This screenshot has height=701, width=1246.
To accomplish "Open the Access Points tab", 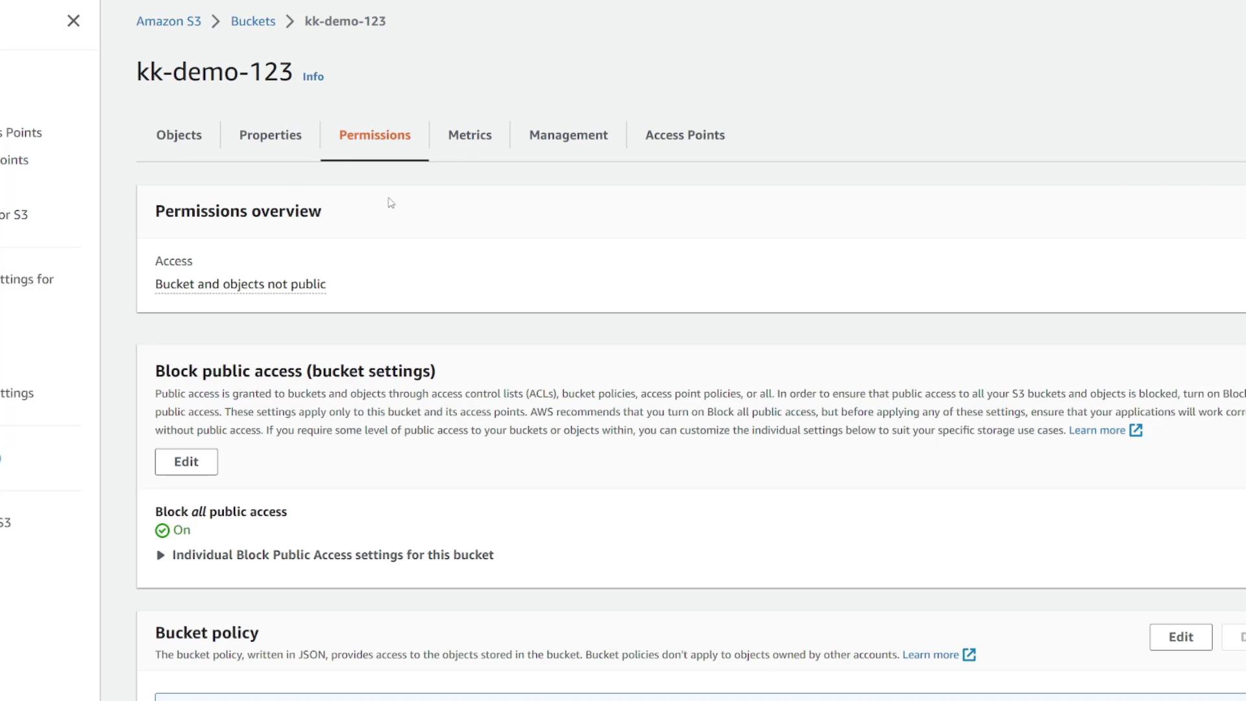I will (x=685, y=135).
